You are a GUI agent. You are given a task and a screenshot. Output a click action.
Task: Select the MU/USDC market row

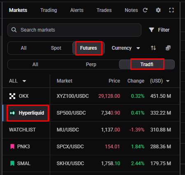click(x=115, y=130)
